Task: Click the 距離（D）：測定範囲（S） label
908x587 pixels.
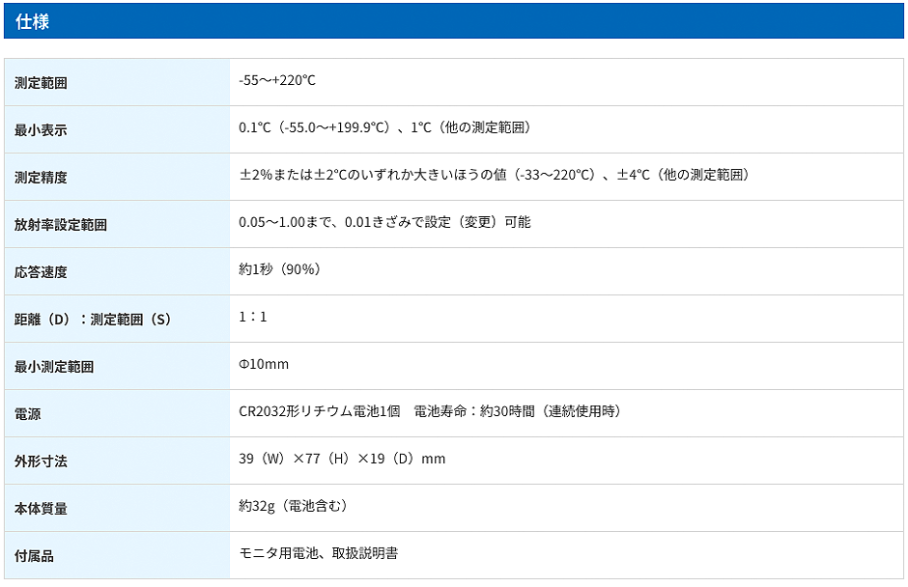Action: (92, 320)
